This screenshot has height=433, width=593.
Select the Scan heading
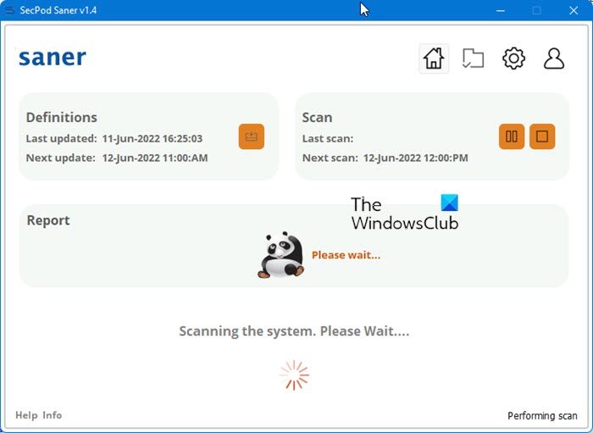[x=317, y=117]
